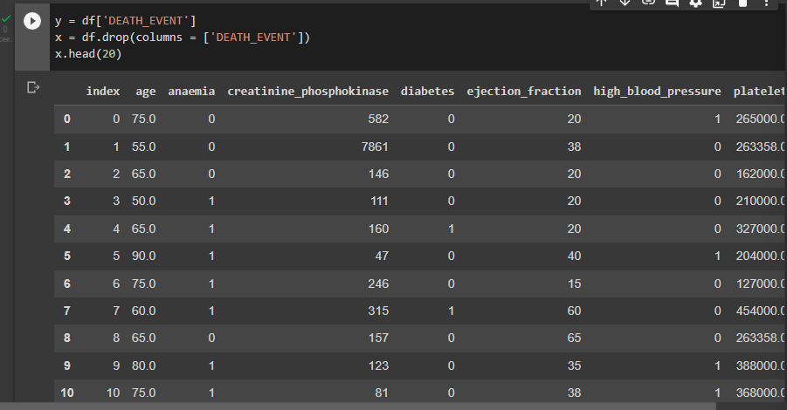Viewport: 787px width, 410px height.
Task: Click platelets value 454000.0
Action: [x=760, y=311]
